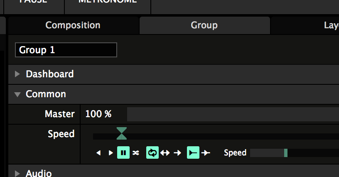This screenshot has height=177, width=339.
Task: Click the Group 1 name field
Action: pos(66,50)
